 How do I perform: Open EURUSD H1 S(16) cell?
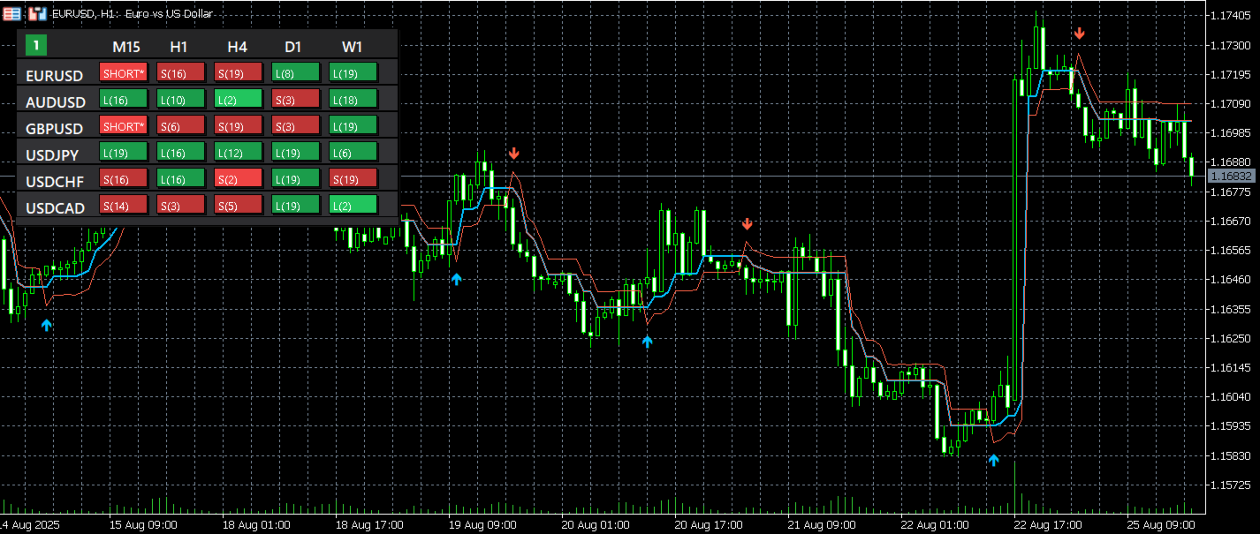click(181, 73)
